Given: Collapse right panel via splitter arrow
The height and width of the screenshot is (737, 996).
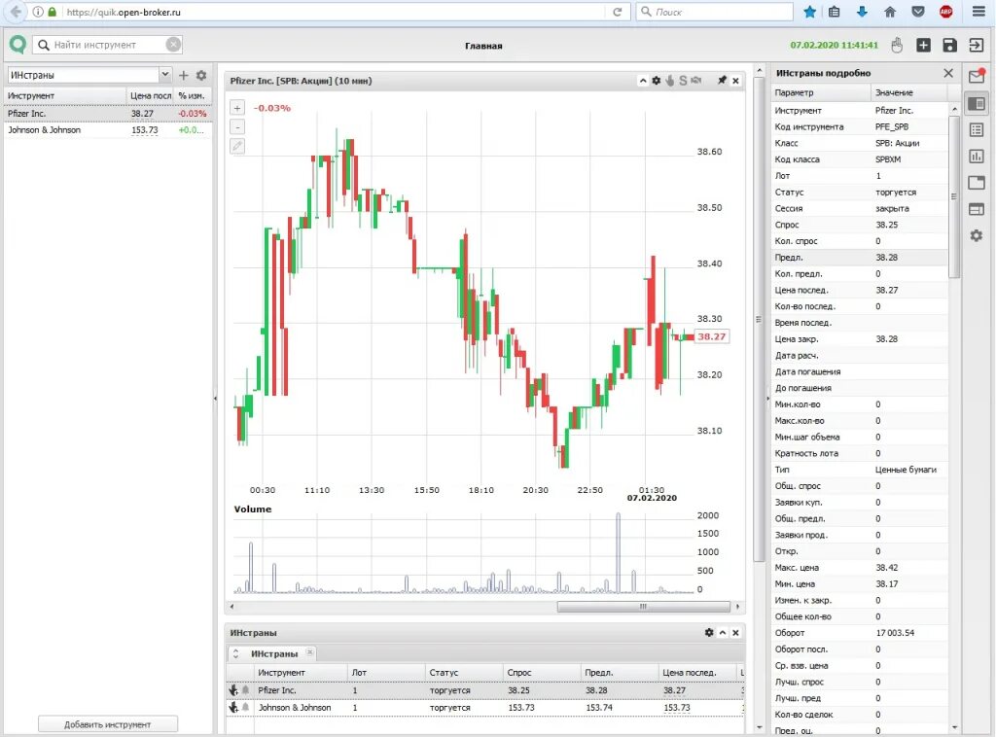Looking at the screenshot, I should 766,399.
